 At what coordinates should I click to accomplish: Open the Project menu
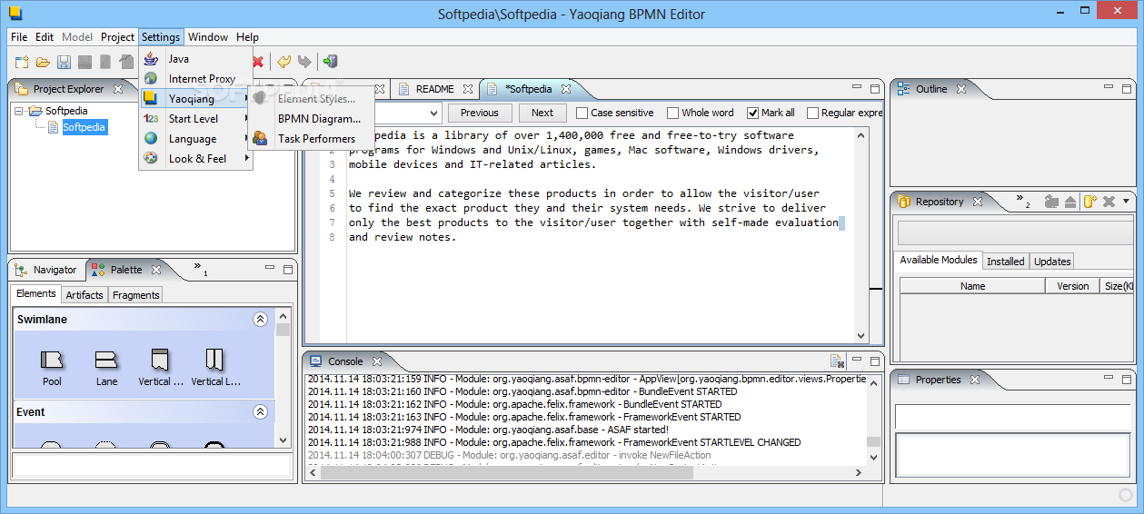117,37
